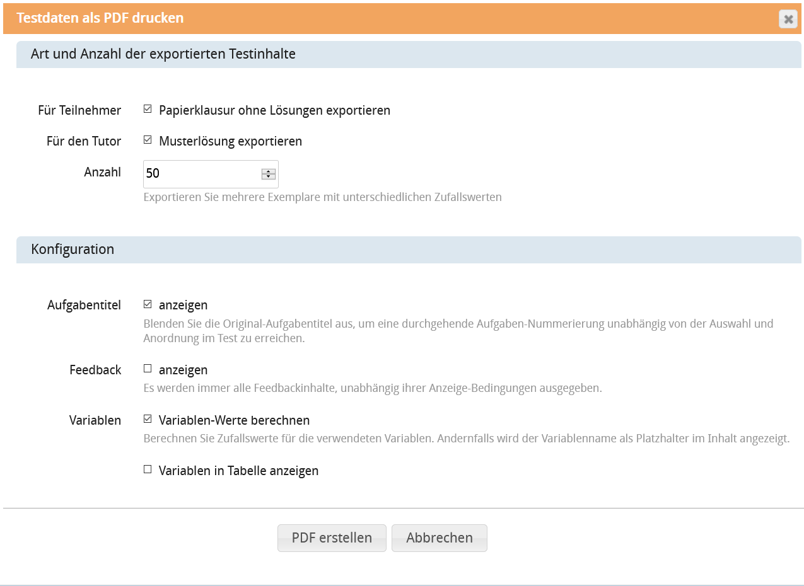Viewport: 804px width, 586px height.
Task: Click the Feedback field label
Action: [95, 370]
